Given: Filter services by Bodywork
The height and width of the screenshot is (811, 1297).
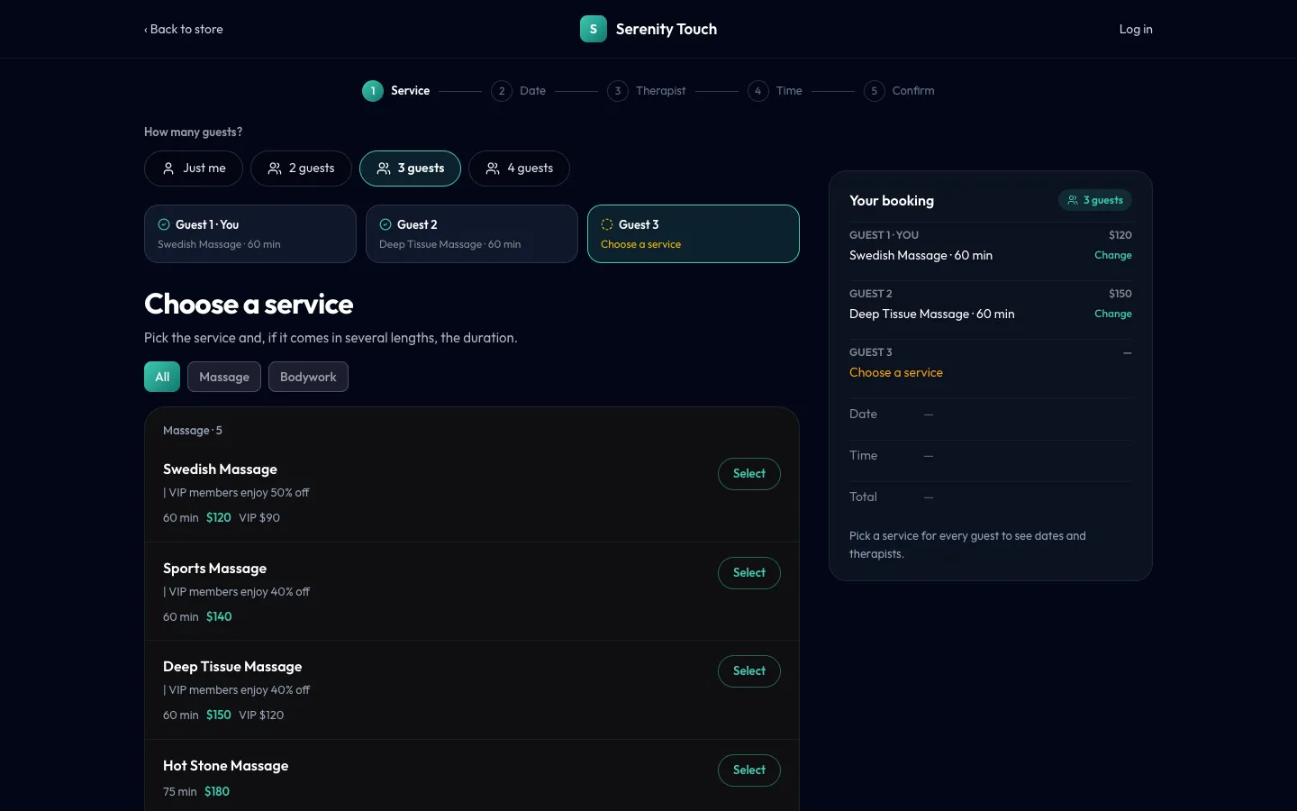Looking at the screenshot, I should pos(308,377).
